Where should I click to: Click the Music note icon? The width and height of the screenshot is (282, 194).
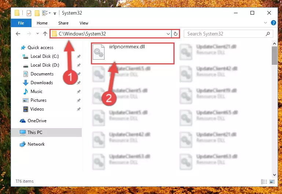point(26,92)
